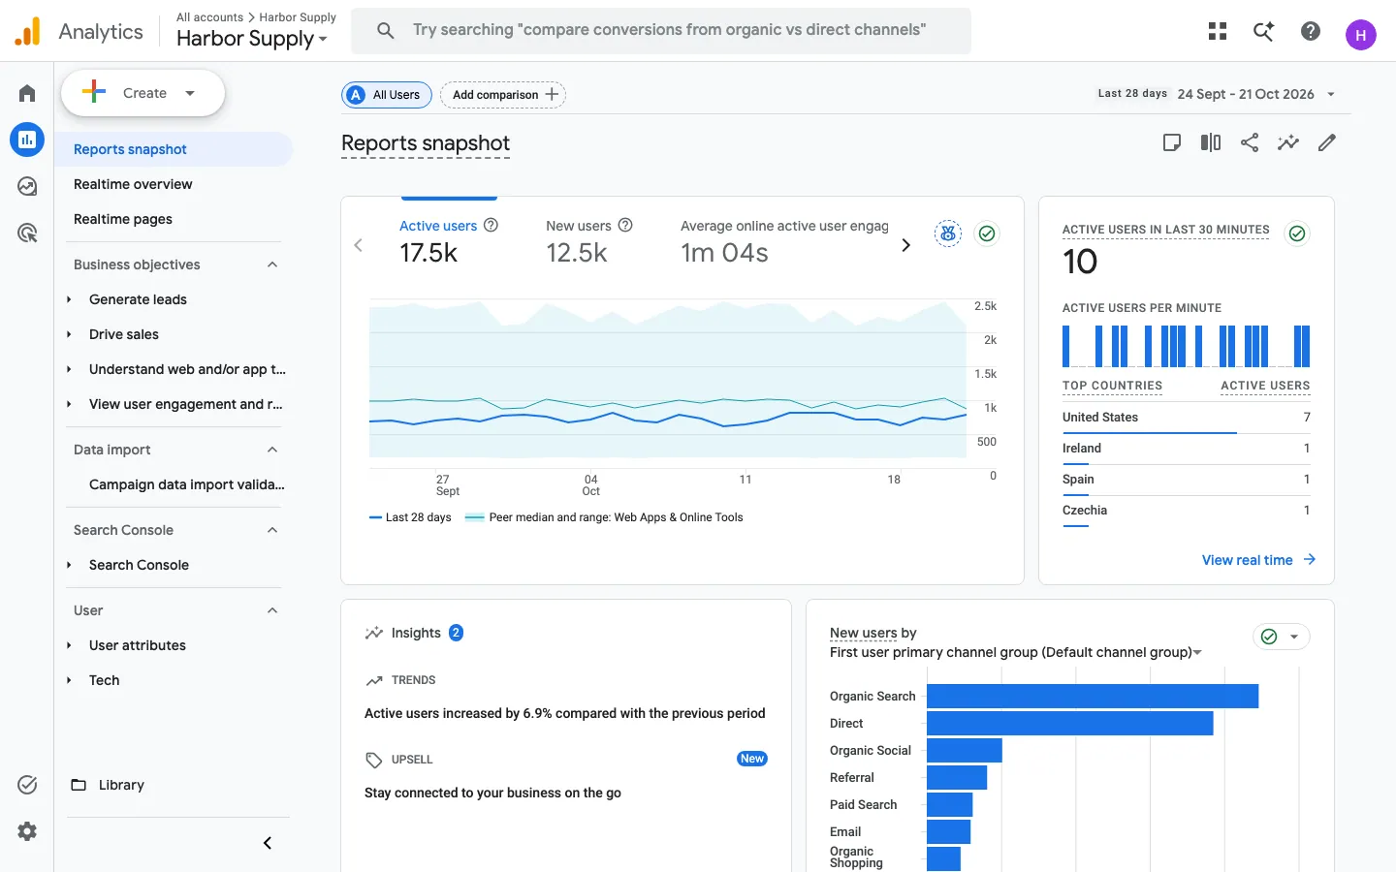Viewport: 1396px width, 872px height.
Task: Click the View real time link
Action: tap(1258, 560)
